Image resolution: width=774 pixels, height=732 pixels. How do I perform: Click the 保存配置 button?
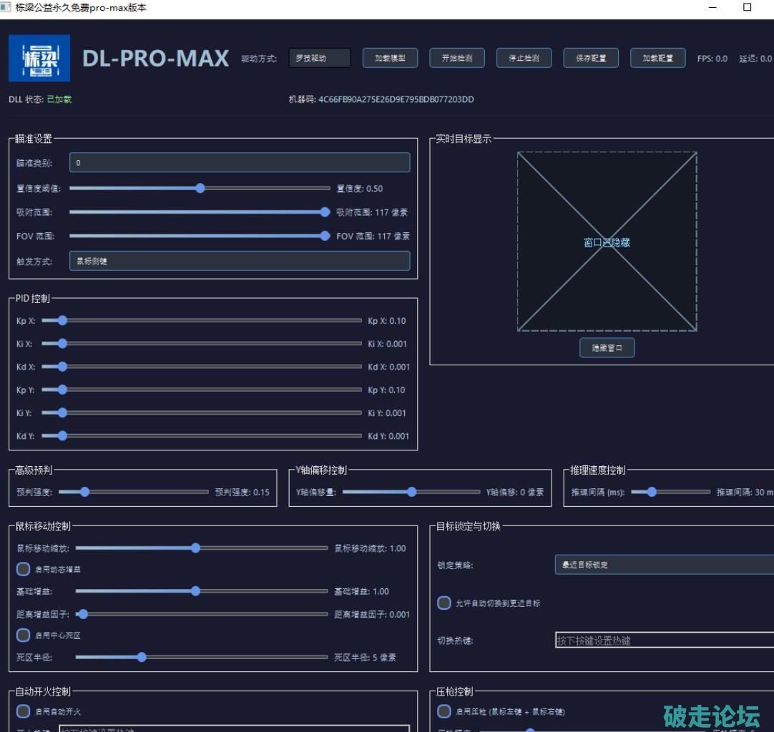tap(591, 59)
